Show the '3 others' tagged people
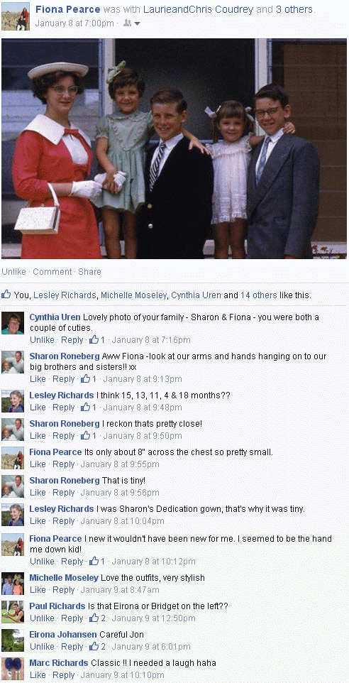 pyautogui.click(x=293, y=9)
